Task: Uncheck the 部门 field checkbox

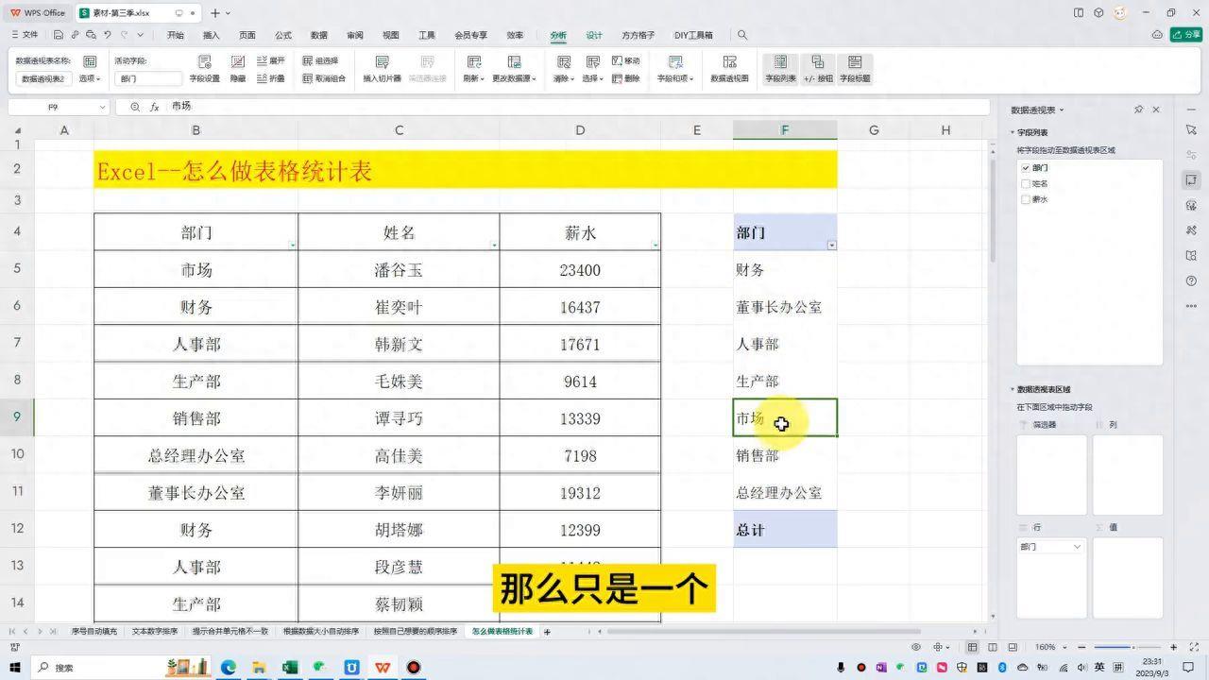Action: click(1026, 167)
